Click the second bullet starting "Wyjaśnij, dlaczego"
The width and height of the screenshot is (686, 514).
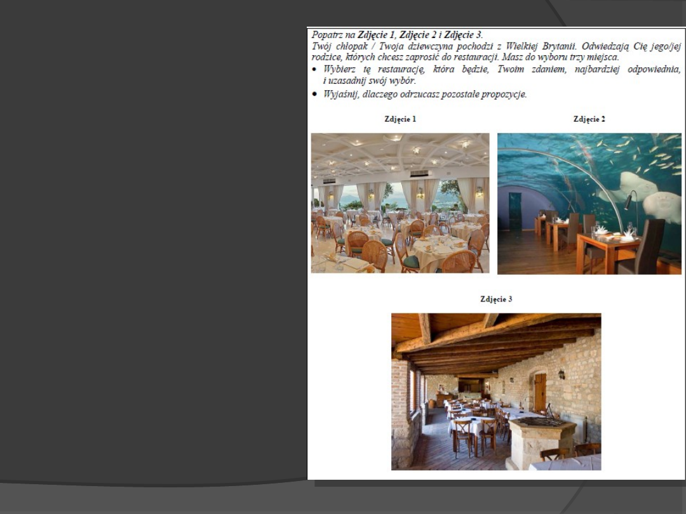[x=424, y=95]
